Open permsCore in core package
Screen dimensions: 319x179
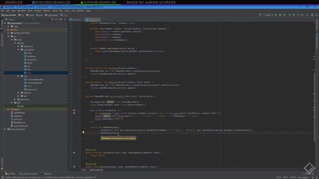click(30, 89)
